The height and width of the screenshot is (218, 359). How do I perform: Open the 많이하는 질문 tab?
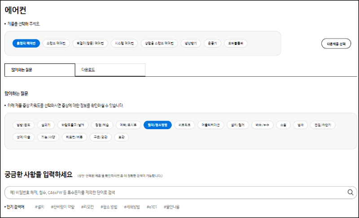tap(40, 70)
